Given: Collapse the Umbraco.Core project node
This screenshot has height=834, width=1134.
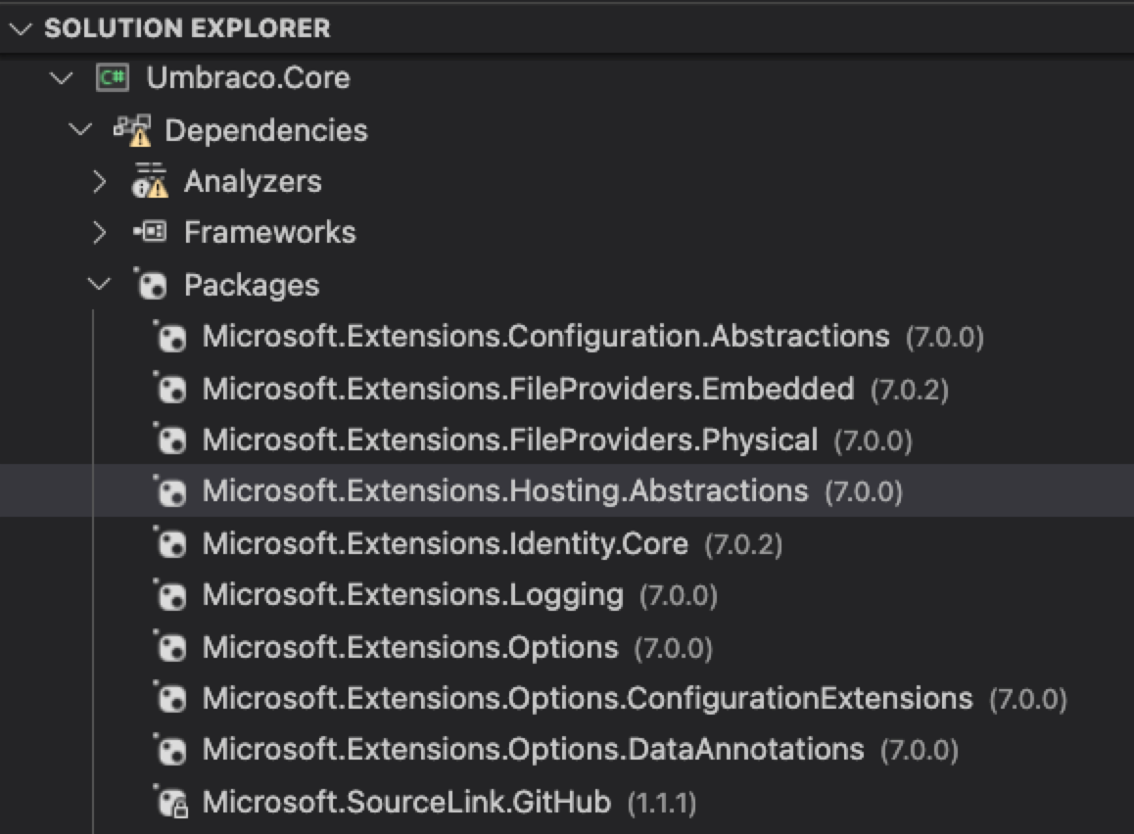Looking at the screenshot, I should coord(61,77).
